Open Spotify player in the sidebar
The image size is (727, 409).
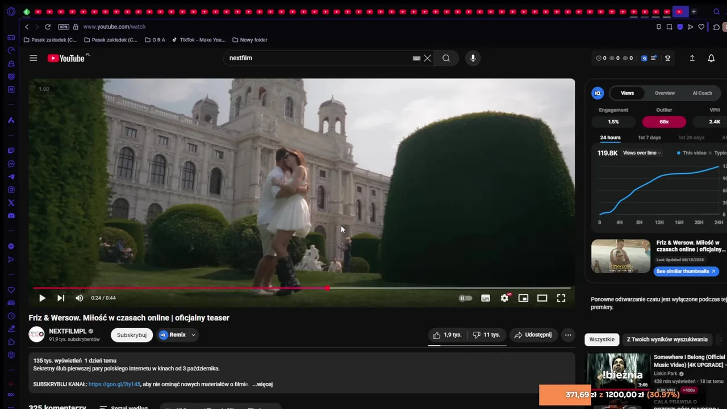pyautogui.click(x=11, y=247)
